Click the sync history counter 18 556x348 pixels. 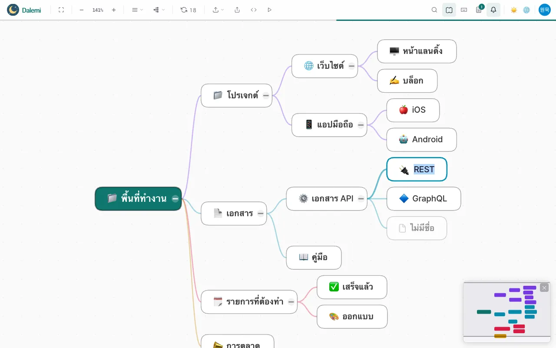coord(189,10)
